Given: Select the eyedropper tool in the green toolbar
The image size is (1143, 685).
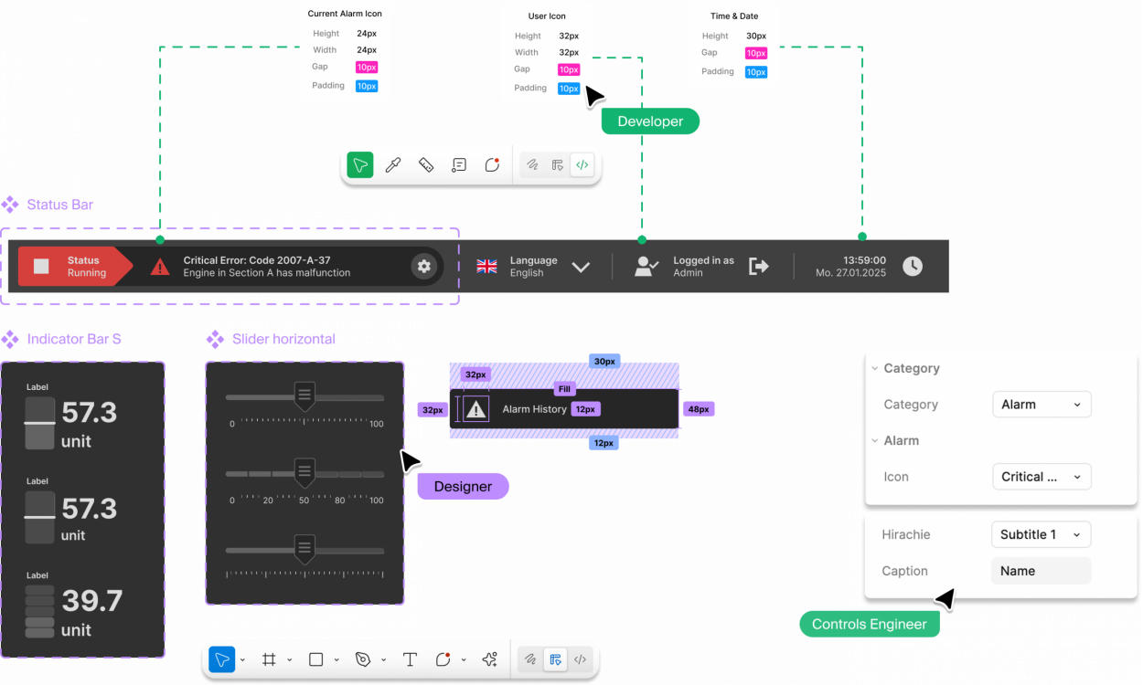Looking at the screenshot, I should [x=393, y=165].
